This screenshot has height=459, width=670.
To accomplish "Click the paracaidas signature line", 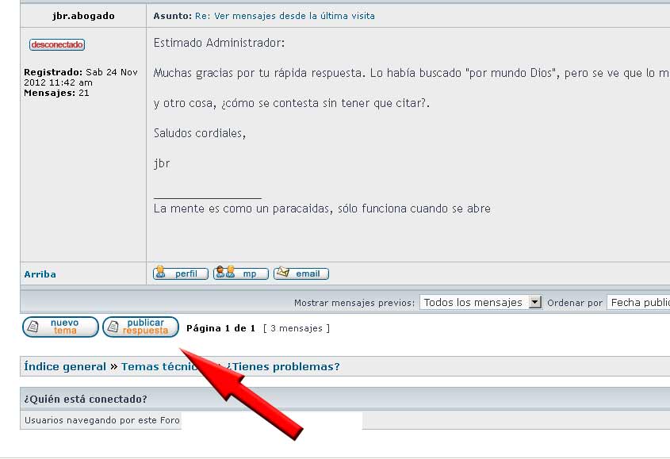I will pos(322,208).
